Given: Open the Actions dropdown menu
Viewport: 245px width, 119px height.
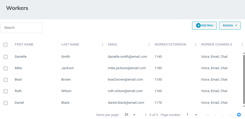Looking at the screenshot, I should (x=230, y=25).
